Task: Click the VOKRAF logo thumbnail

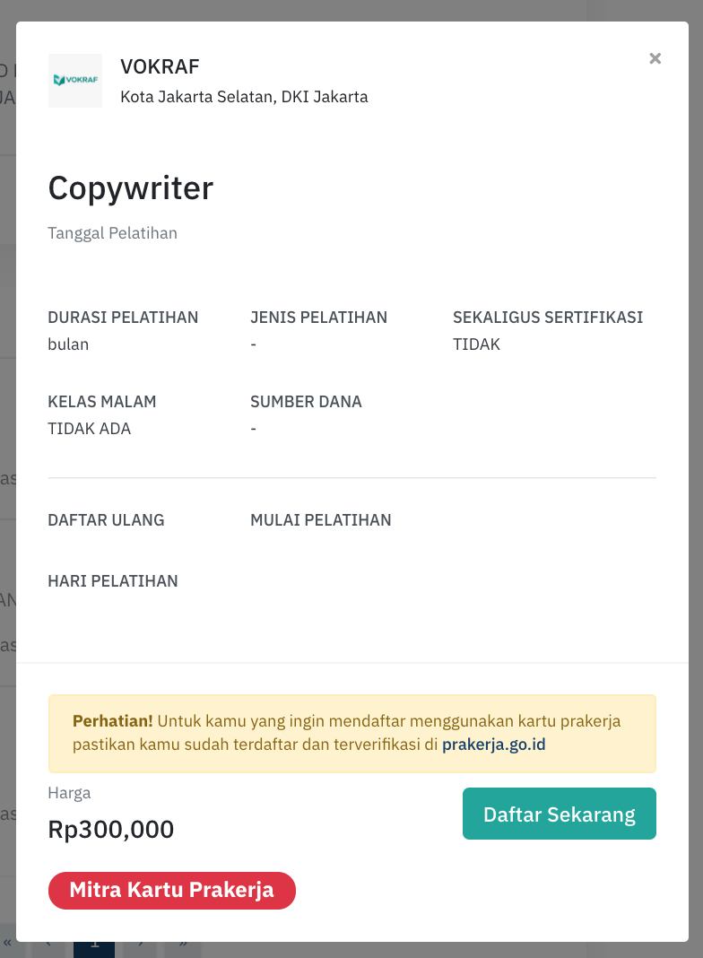Action: [75, 81]
